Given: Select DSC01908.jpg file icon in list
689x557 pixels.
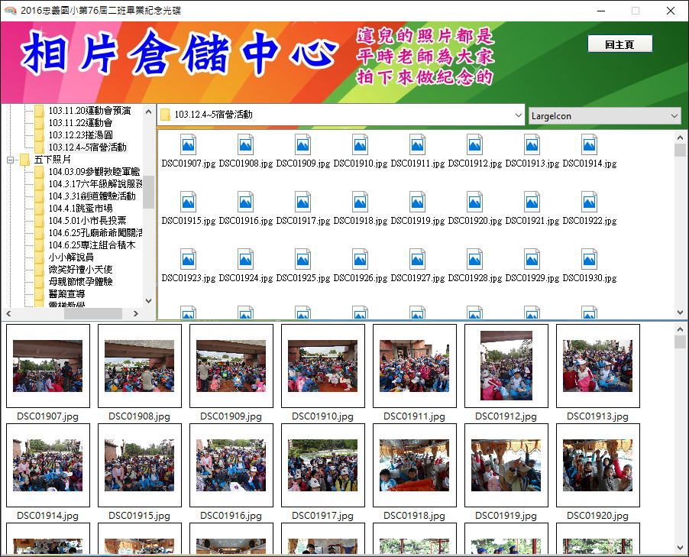Looking at the screenshot, I should tap(246, 145).
